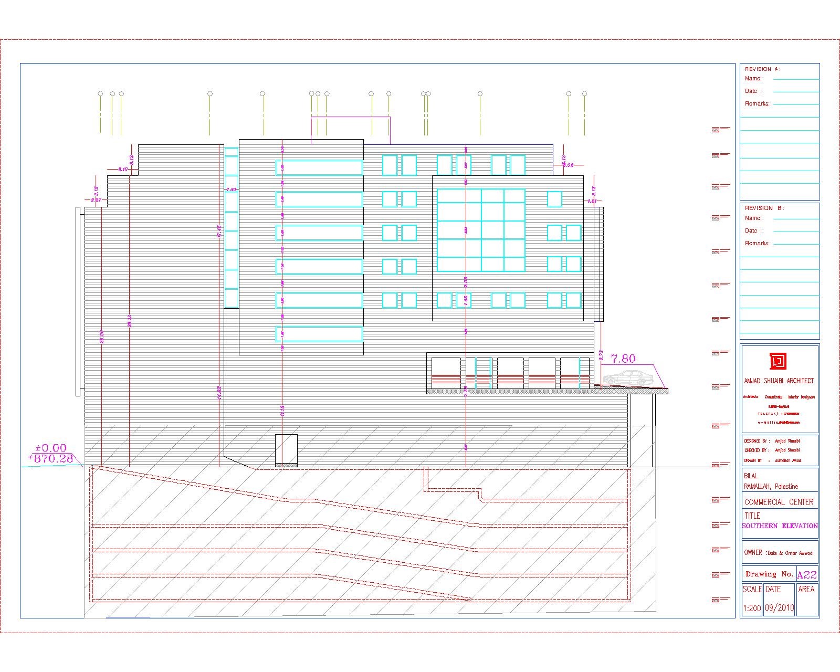Click the TELEFAX number text
The height and width of the screenshot is (672, 840).
[x=779, y=413]
